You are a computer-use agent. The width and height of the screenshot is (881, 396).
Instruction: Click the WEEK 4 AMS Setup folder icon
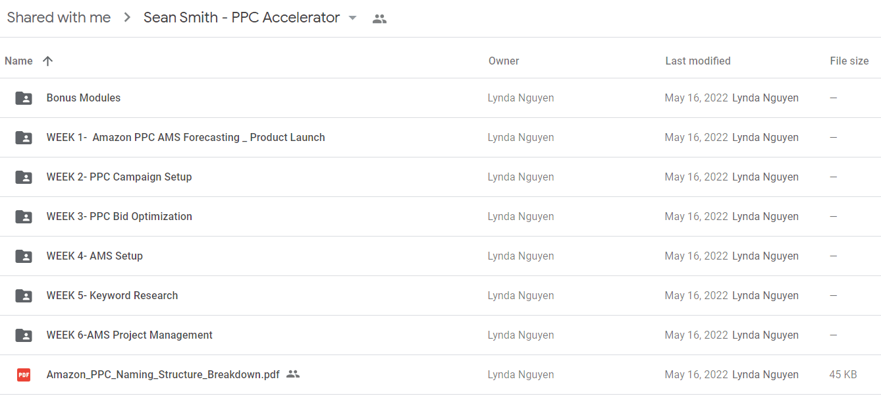[24, 256]
